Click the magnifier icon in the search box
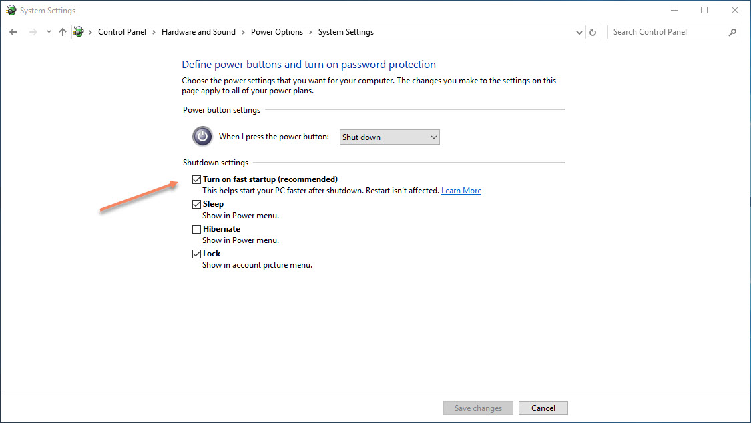 (733, 31)
